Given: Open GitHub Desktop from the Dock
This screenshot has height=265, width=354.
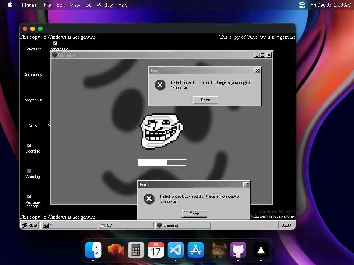Looking at the screenshot, I should point(238,250).
